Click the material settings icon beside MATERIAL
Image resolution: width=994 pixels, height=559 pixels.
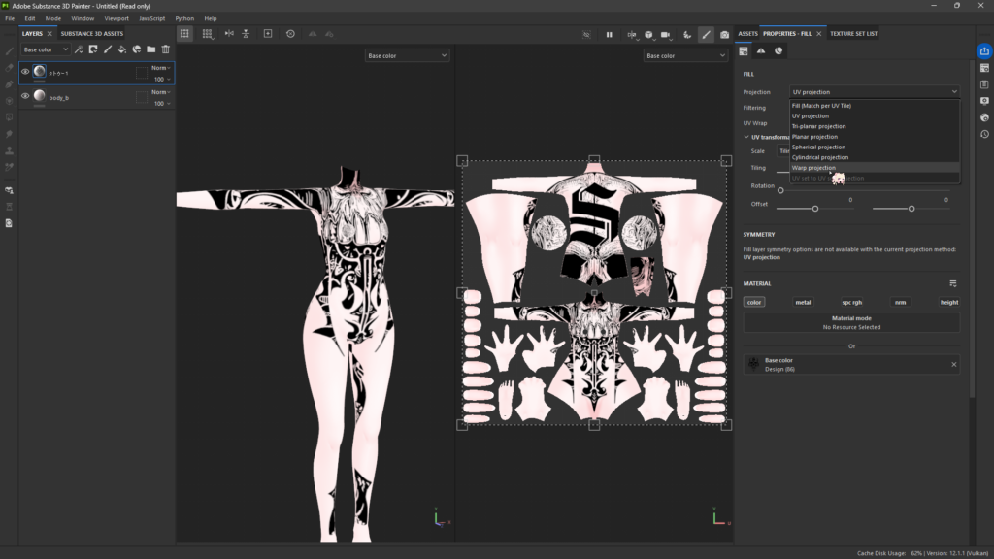(953, 283)
